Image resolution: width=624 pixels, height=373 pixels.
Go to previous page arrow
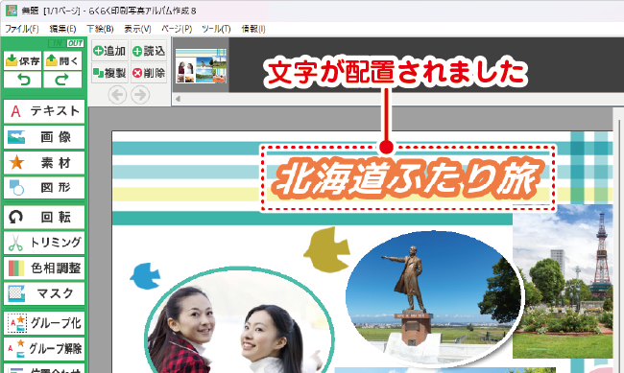tap(117, 95)
